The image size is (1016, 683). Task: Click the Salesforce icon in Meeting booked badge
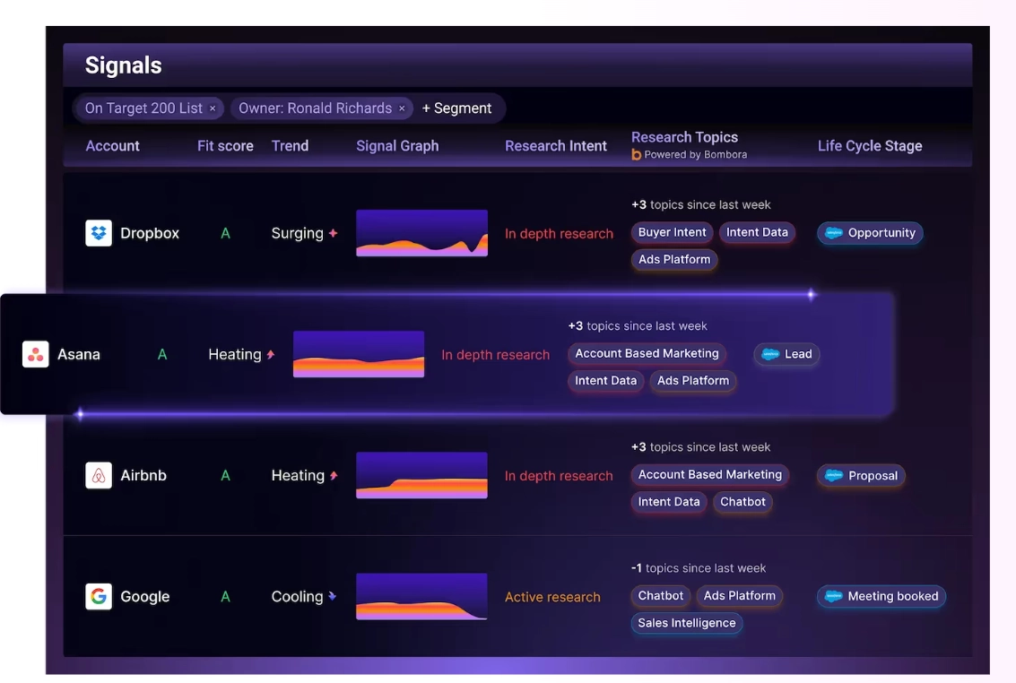coord(833,596)
